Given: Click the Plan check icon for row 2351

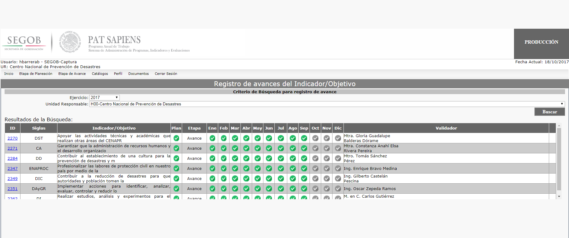Looking at the screenshot, I should pyautogui.click(x=176, y=189).
